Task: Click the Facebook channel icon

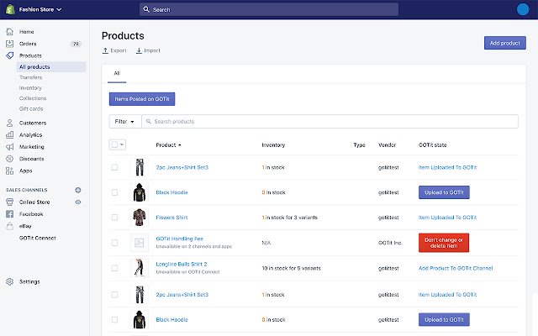Action: point(9,214)
